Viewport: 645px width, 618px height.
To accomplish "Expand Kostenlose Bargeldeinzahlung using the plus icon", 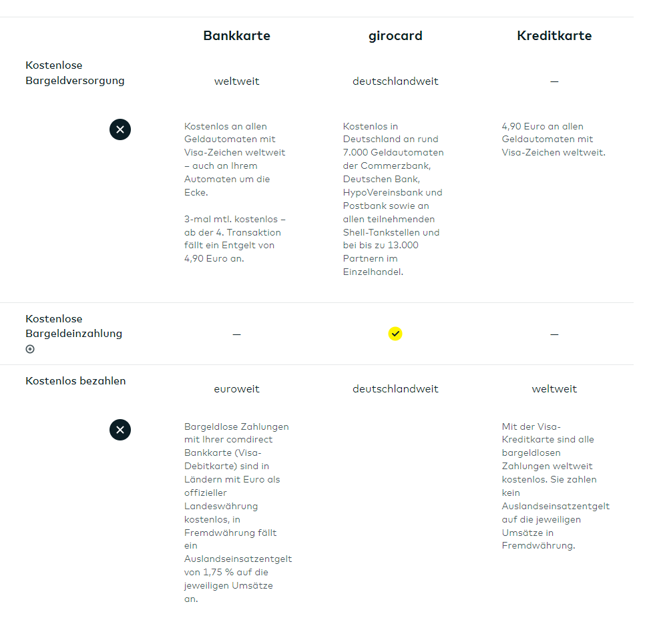I will [x=30, y=349].
